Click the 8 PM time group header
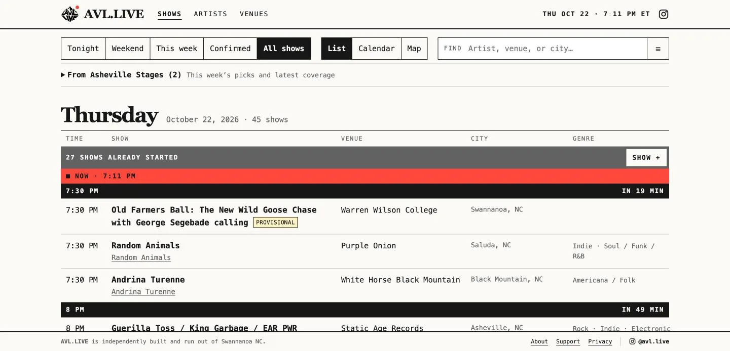The height and width of the screenshot is (351, 730). [x=365, y=310]
